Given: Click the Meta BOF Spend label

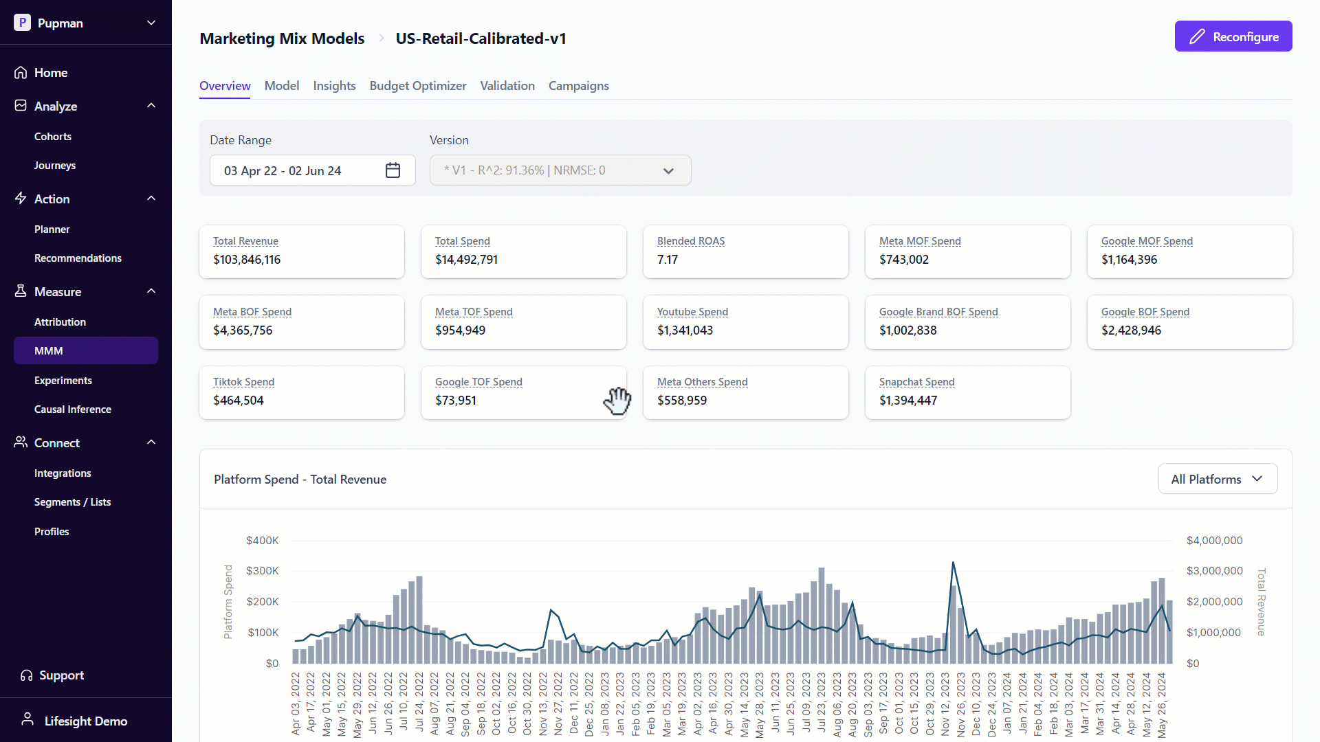Looking at the screenshot, I should (252, 312).
